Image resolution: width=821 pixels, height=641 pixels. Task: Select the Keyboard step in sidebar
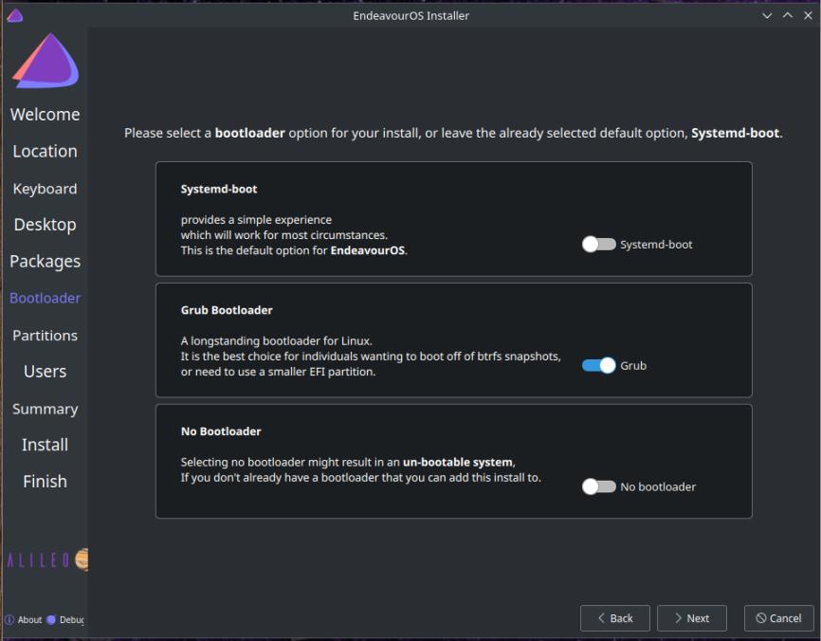tap(45, 189)
